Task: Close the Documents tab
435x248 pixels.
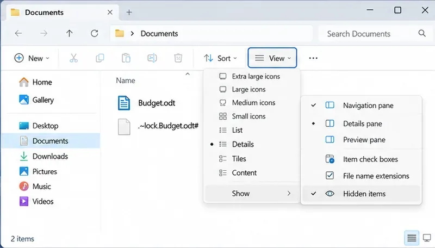Action: tap(110, 12)
